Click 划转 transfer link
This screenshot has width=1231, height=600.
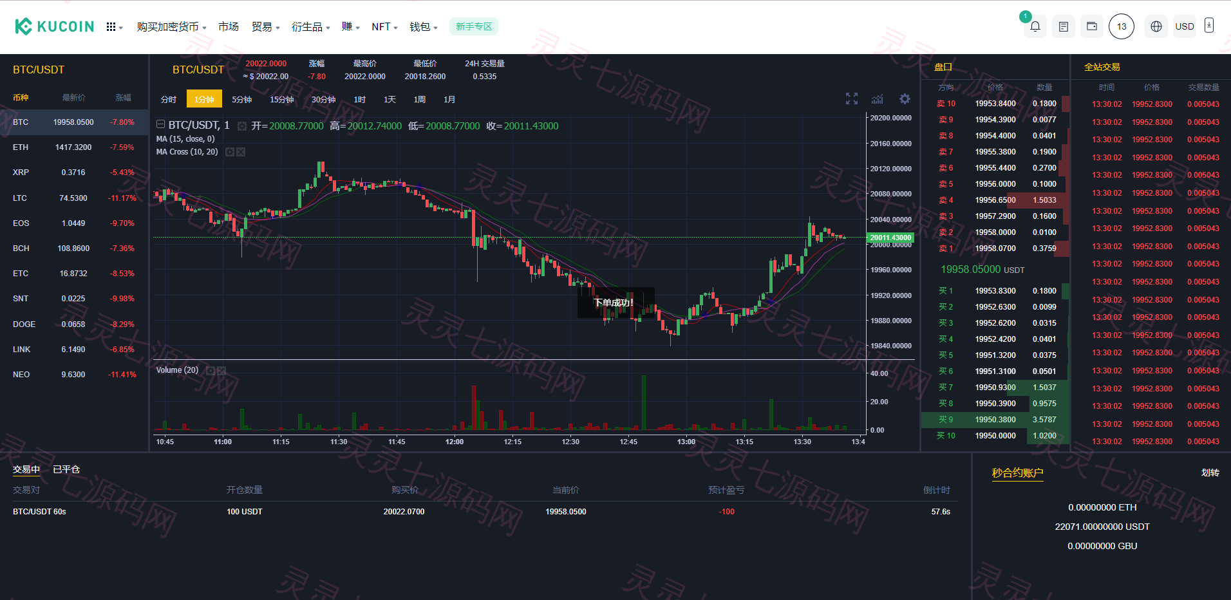[1210, 473]
